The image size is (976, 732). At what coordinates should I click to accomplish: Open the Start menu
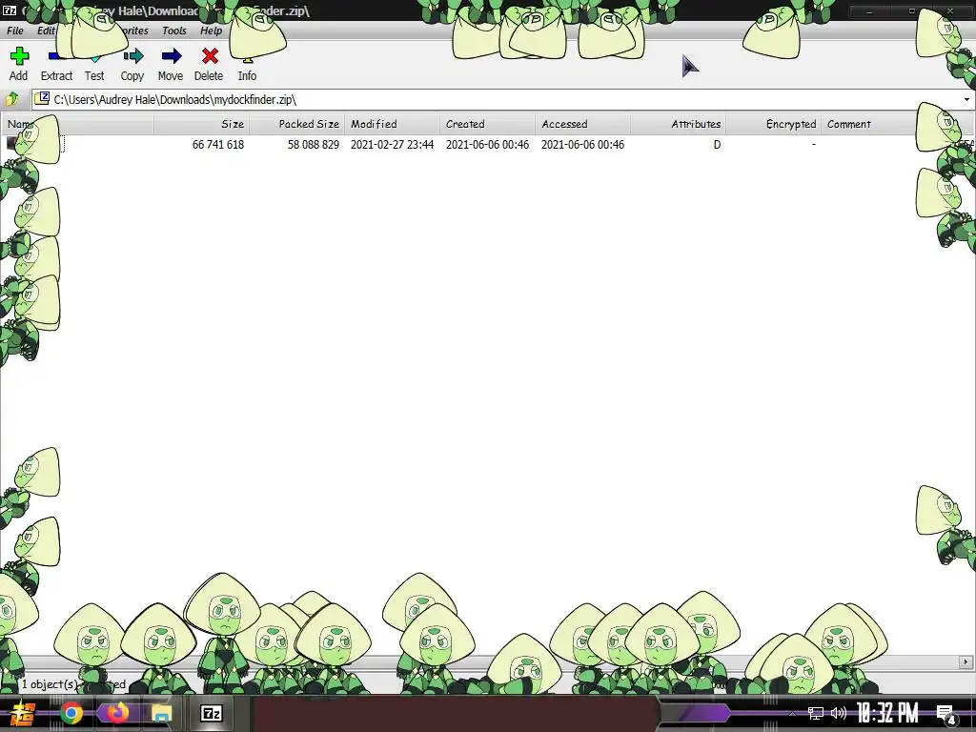coord(22,713)
